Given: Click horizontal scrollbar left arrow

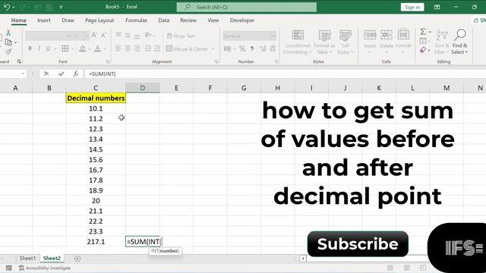Looking at the screenshot, I should coord(303,259).
